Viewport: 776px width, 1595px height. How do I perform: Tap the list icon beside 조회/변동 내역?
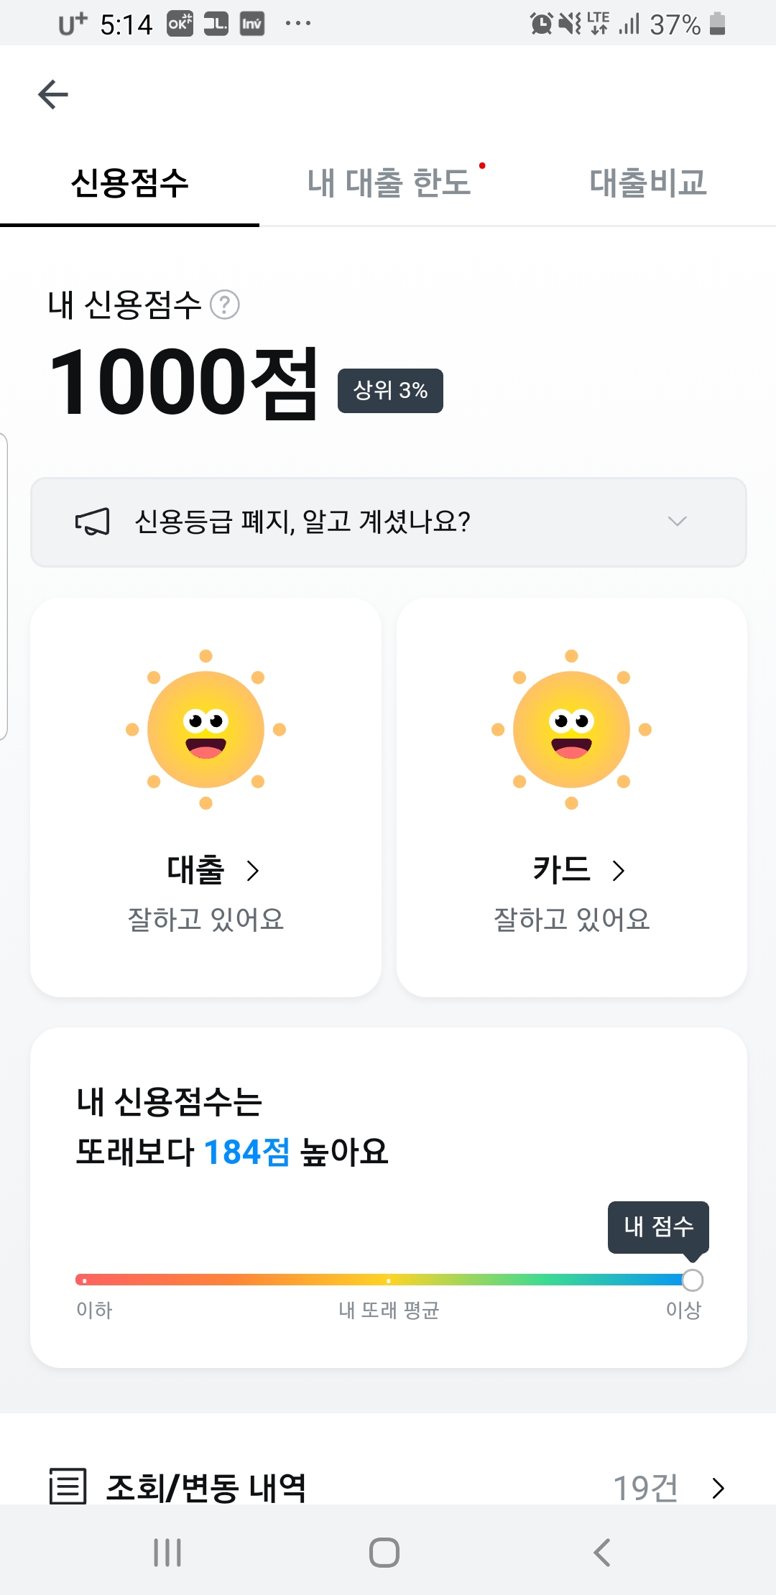click(68, 1486)
